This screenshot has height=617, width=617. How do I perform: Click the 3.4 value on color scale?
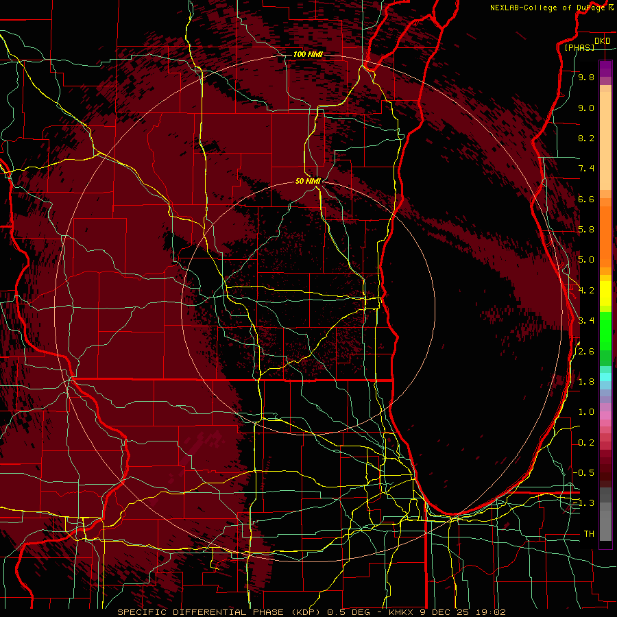[586, 321]
